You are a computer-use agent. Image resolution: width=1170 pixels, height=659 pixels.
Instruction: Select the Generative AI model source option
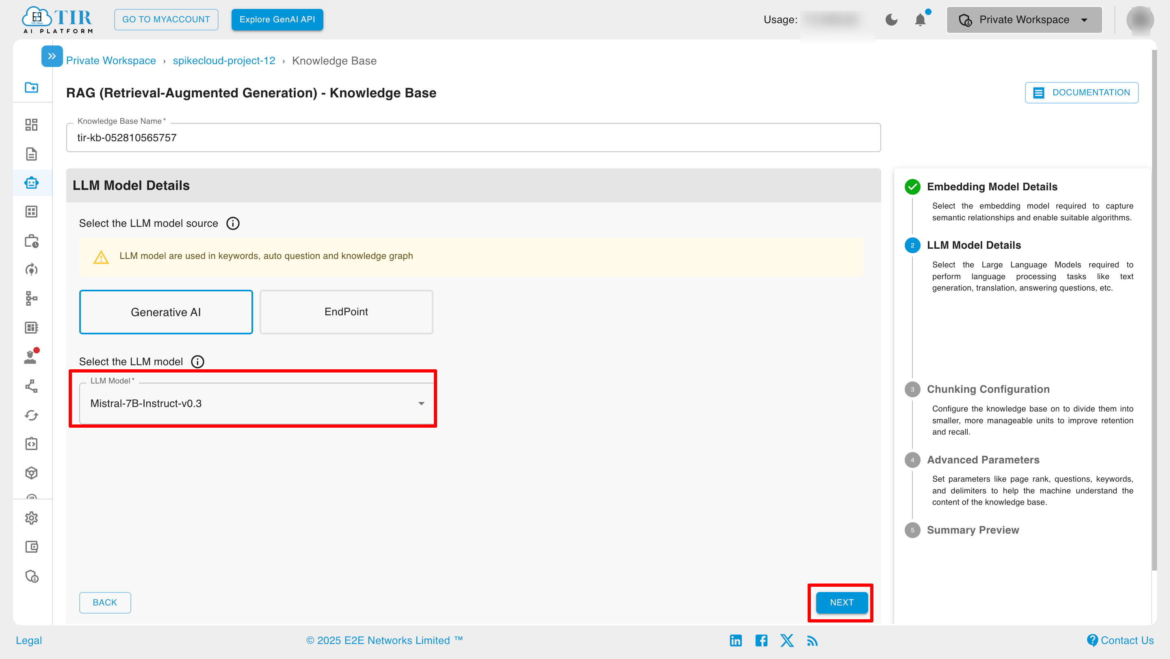point(165,312)
